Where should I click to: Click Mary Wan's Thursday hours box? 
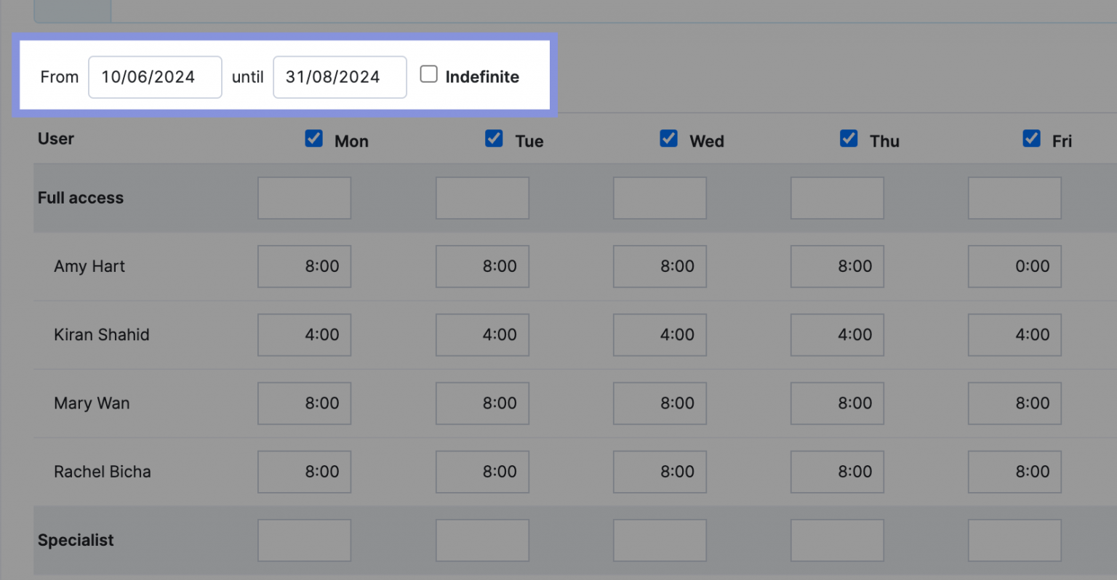837,403
